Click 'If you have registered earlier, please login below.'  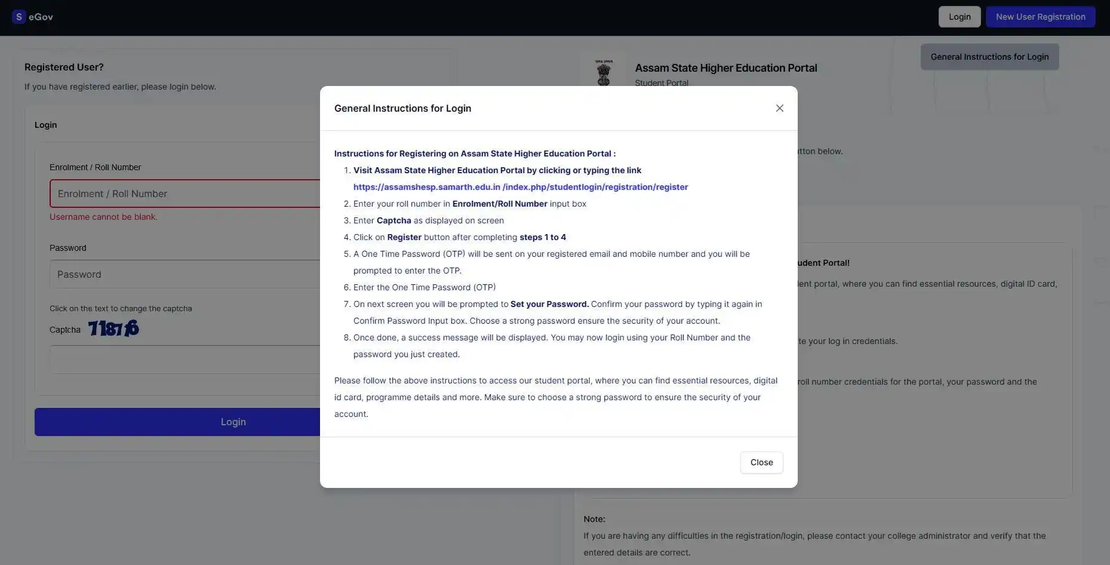(x=120, y=87)
